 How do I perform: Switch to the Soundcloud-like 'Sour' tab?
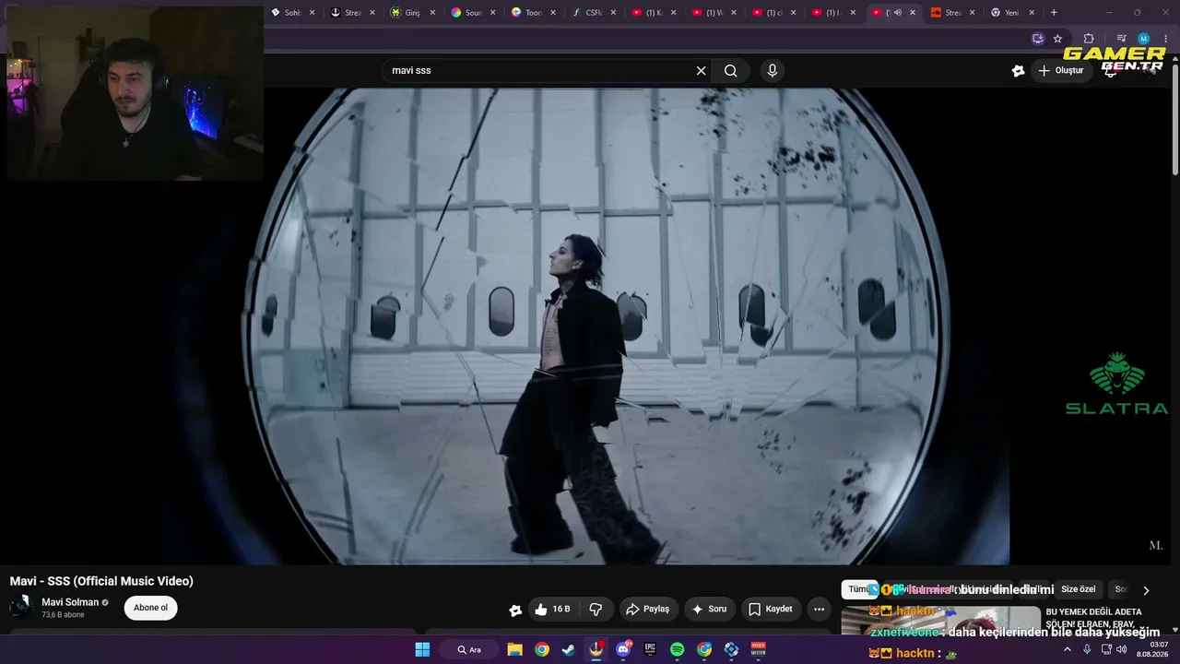click(x=474, y=13)
